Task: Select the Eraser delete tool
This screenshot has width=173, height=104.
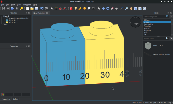Action: [x=112, y=8]
